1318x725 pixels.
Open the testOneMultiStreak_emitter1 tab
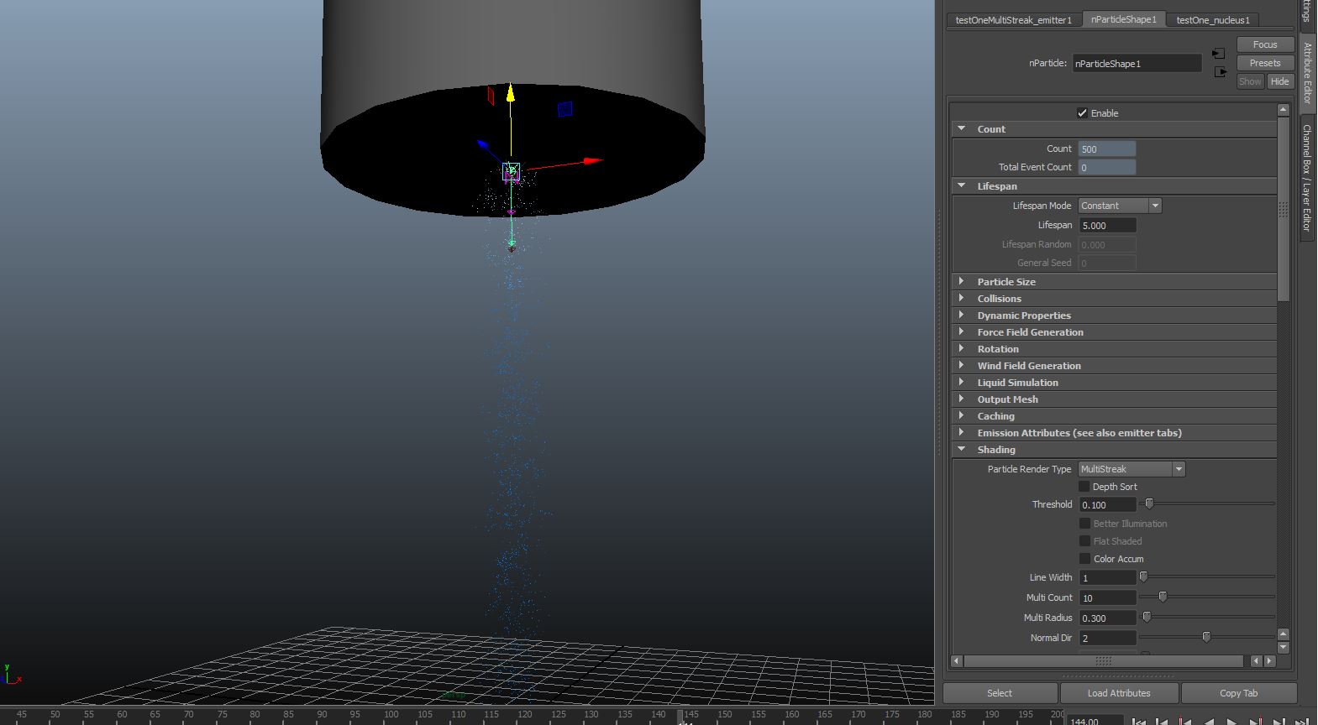point(1013,20)
